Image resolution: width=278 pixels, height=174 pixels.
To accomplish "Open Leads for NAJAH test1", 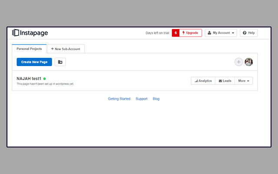I will pos(225,81).
